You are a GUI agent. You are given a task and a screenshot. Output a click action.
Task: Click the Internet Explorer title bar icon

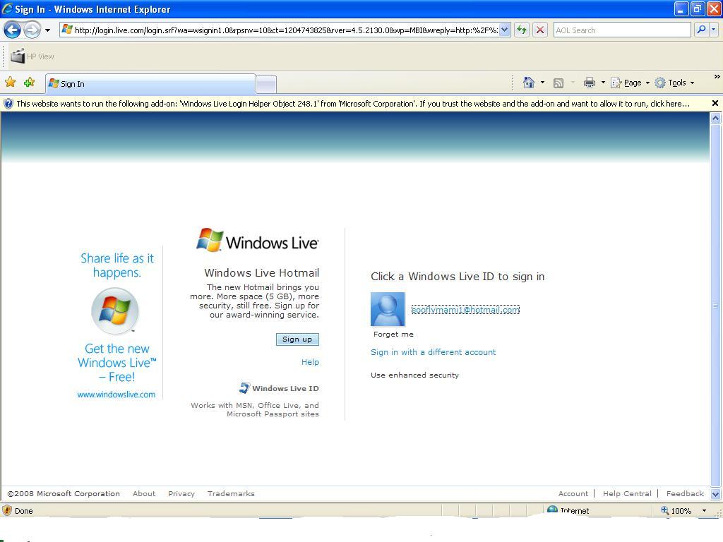coord(7,8)
